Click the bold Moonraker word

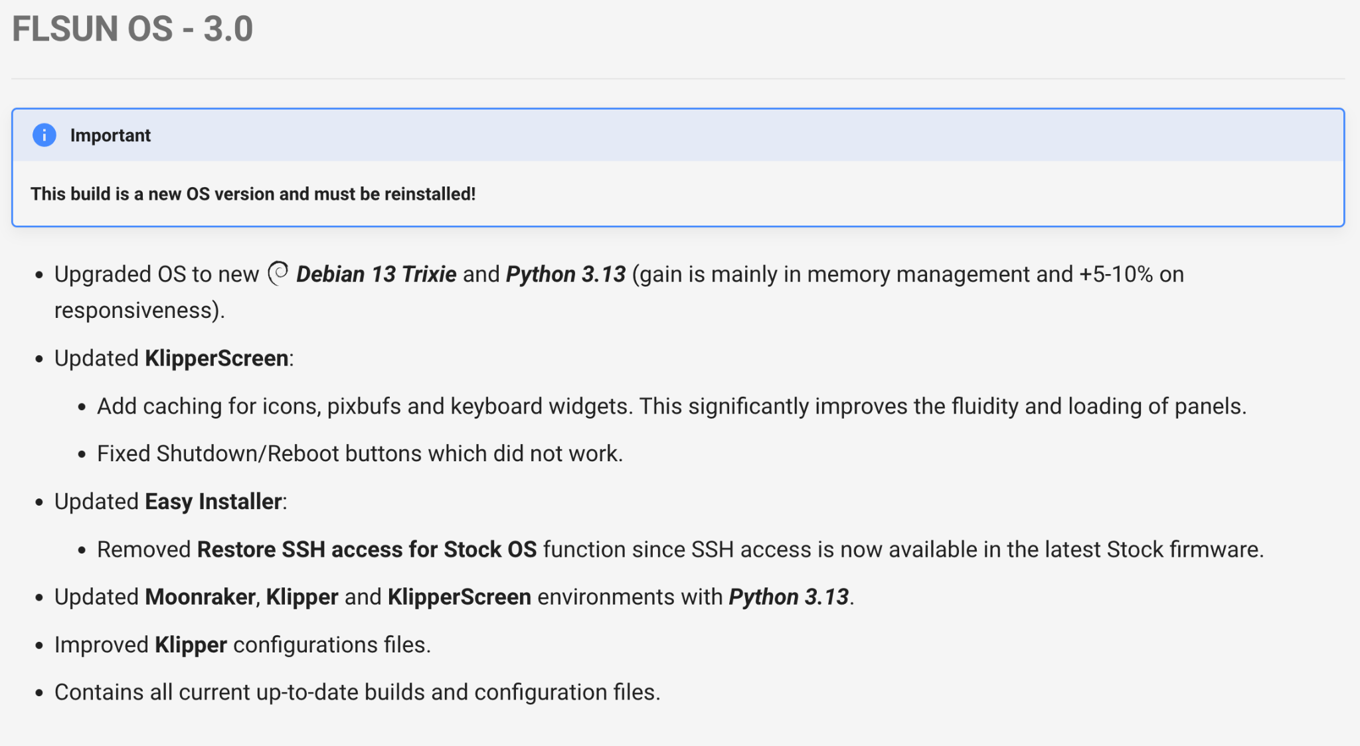coord(200,597)
